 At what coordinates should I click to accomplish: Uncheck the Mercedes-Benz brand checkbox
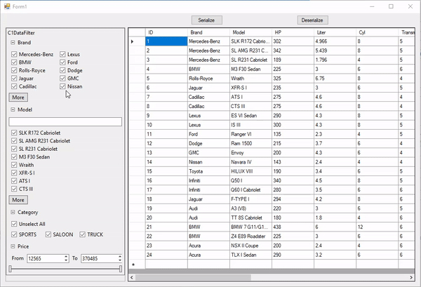(x=13, y=54)
